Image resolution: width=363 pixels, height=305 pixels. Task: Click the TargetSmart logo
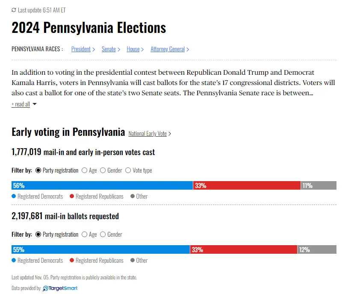click(x=60, y=288)
